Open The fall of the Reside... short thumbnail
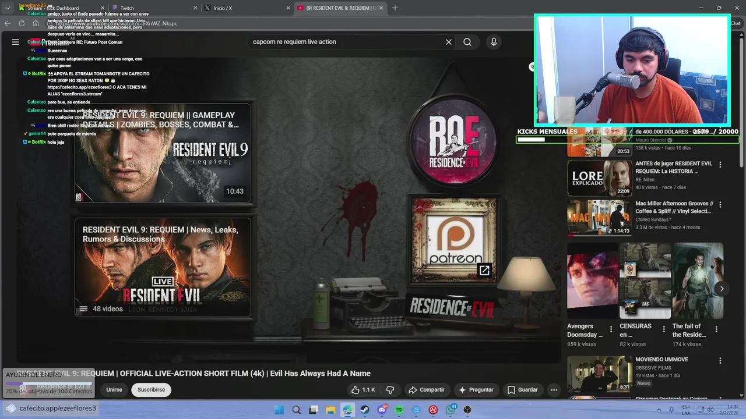Screen dimensions: 746x419 (x=698, y=281)
